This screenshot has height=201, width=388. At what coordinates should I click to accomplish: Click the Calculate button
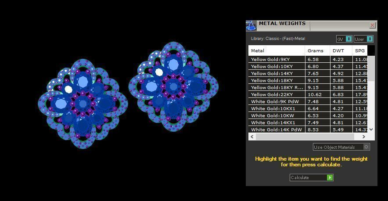(312, 177)
